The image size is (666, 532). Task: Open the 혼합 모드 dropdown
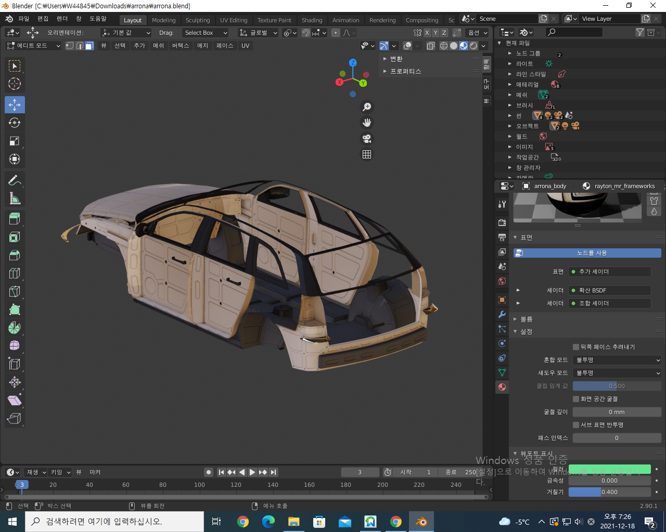pos(617,360)
